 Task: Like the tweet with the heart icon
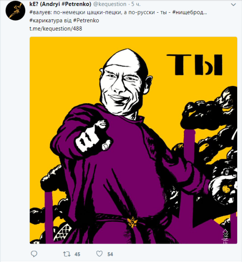tap(100, 254)
